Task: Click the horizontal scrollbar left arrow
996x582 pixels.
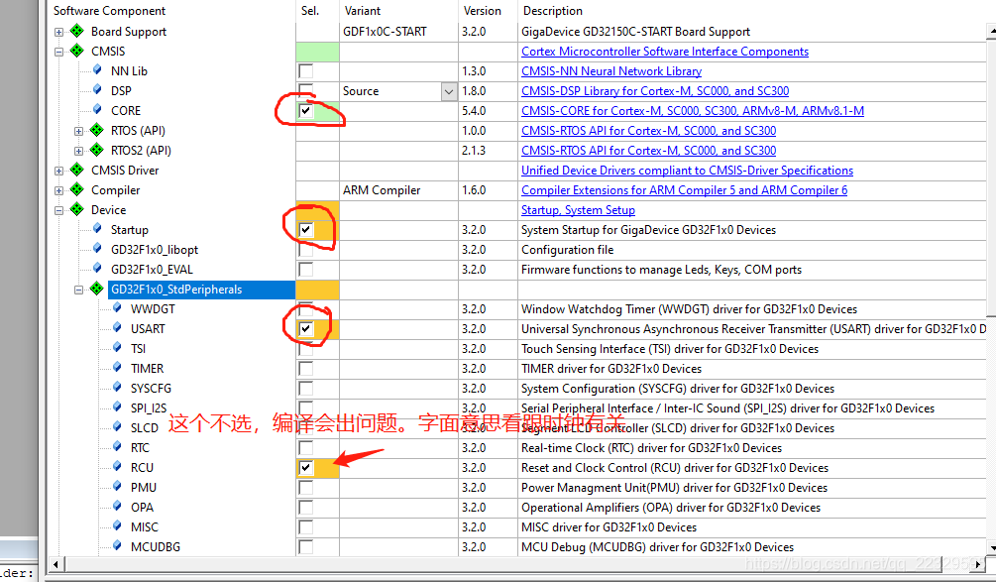Action: coord(55,563)
